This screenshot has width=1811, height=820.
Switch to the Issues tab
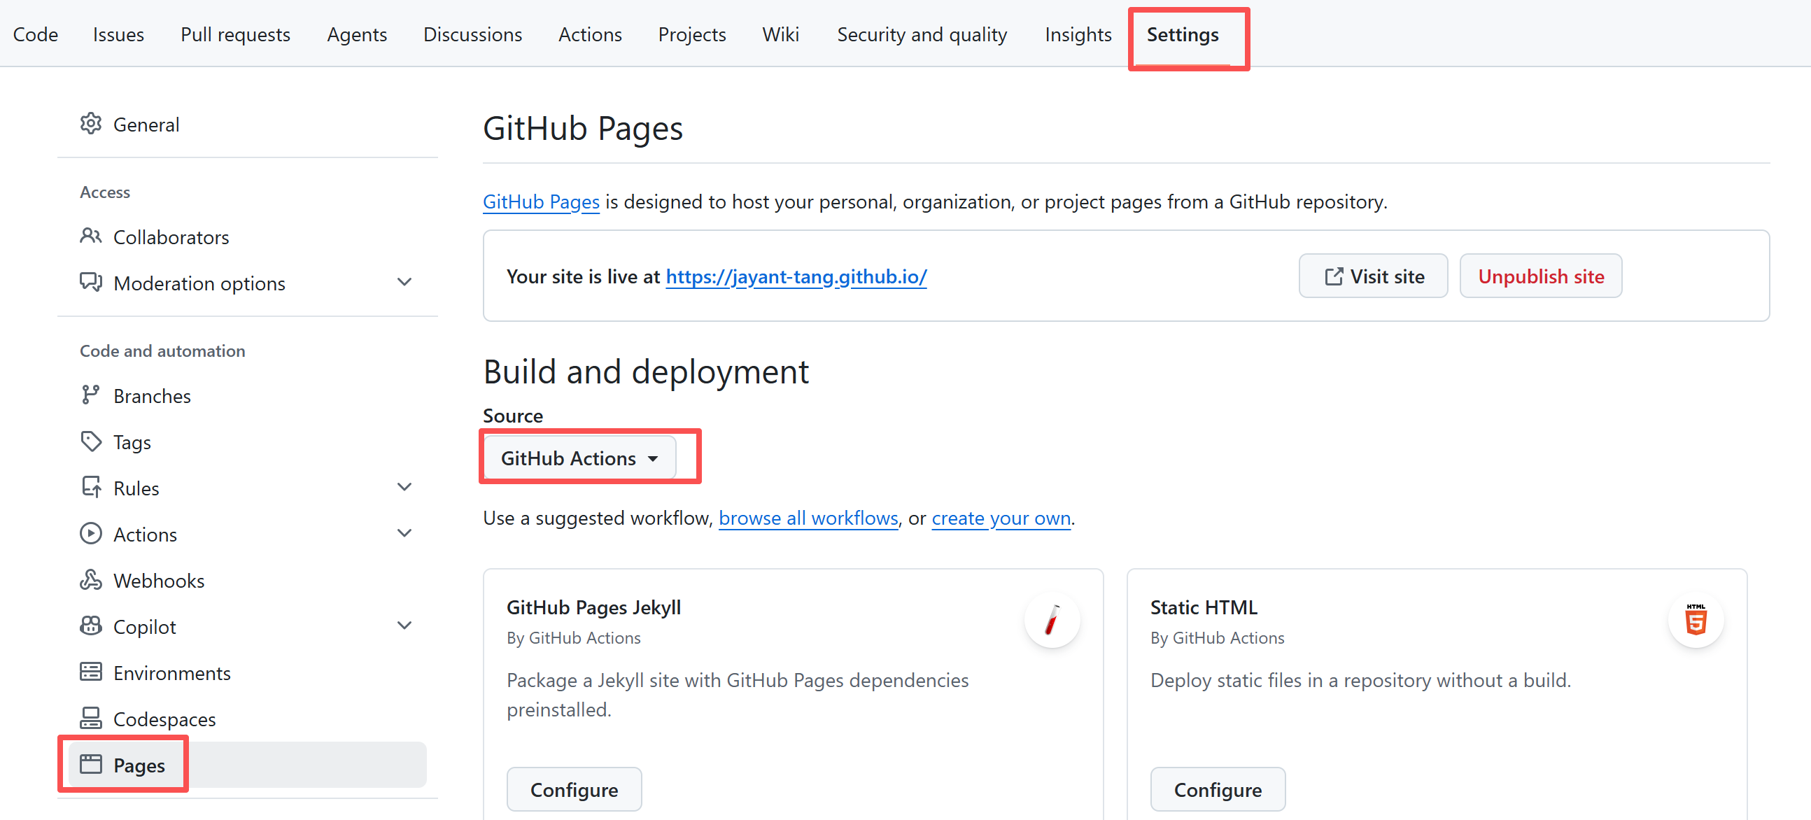118,34
